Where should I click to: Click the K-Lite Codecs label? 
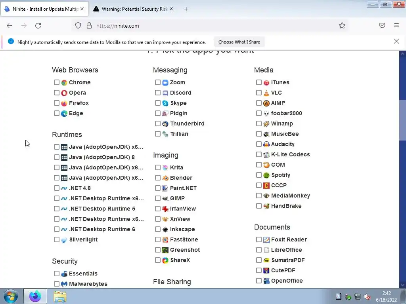point(291,155)
